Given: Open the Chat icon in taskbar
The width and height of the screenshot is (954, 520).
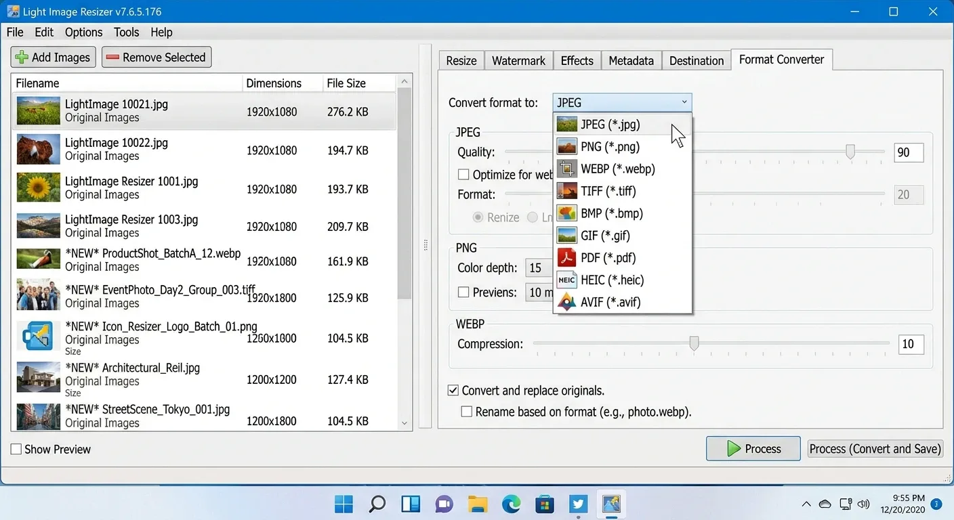Looking at the screenshot, I should [x=444, y=504].
